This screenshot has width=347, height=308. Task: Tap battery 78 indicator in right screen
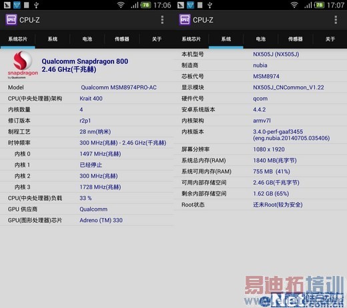pos(319,5)
